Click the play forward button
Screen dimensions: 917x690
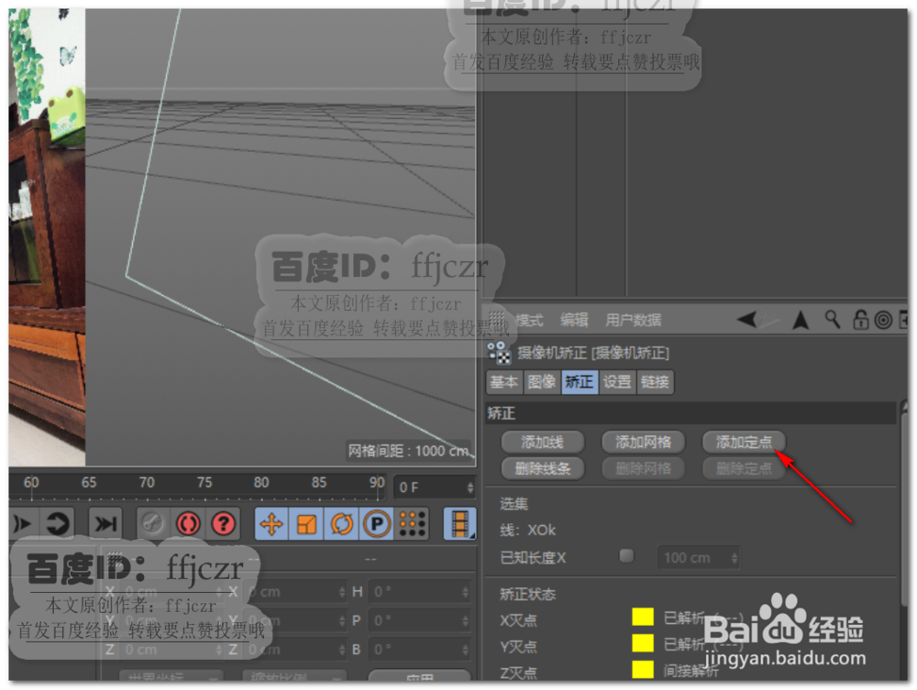click(24, 523)
